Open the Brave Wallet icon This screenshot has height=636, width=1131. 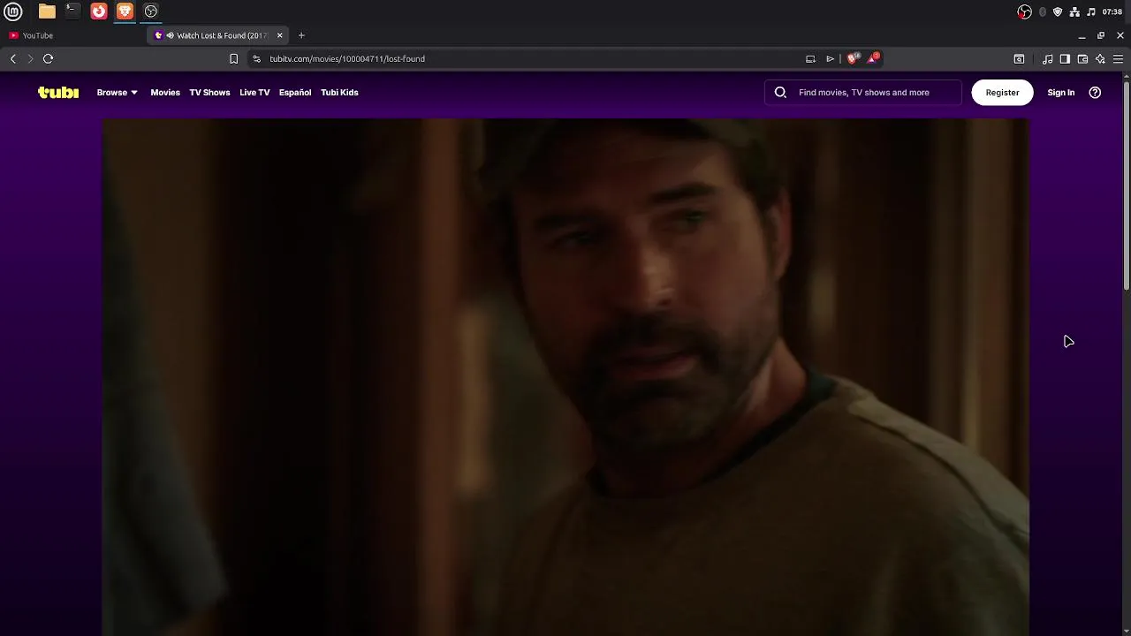1082,58
